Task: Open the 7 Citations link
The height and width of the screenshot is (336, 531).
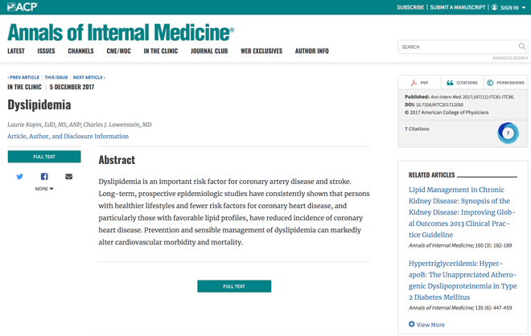Action: [417, 129]
